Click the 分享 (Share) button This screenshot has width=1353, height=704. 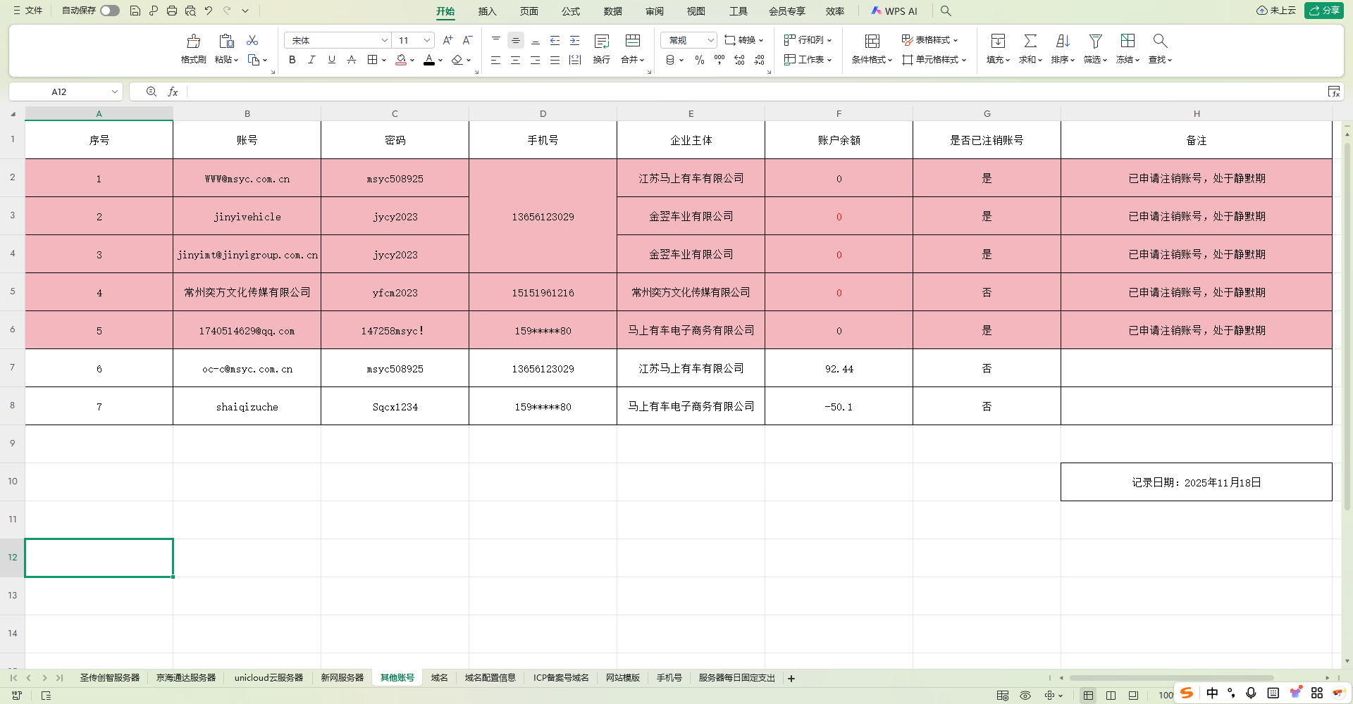pos(1324,11)
